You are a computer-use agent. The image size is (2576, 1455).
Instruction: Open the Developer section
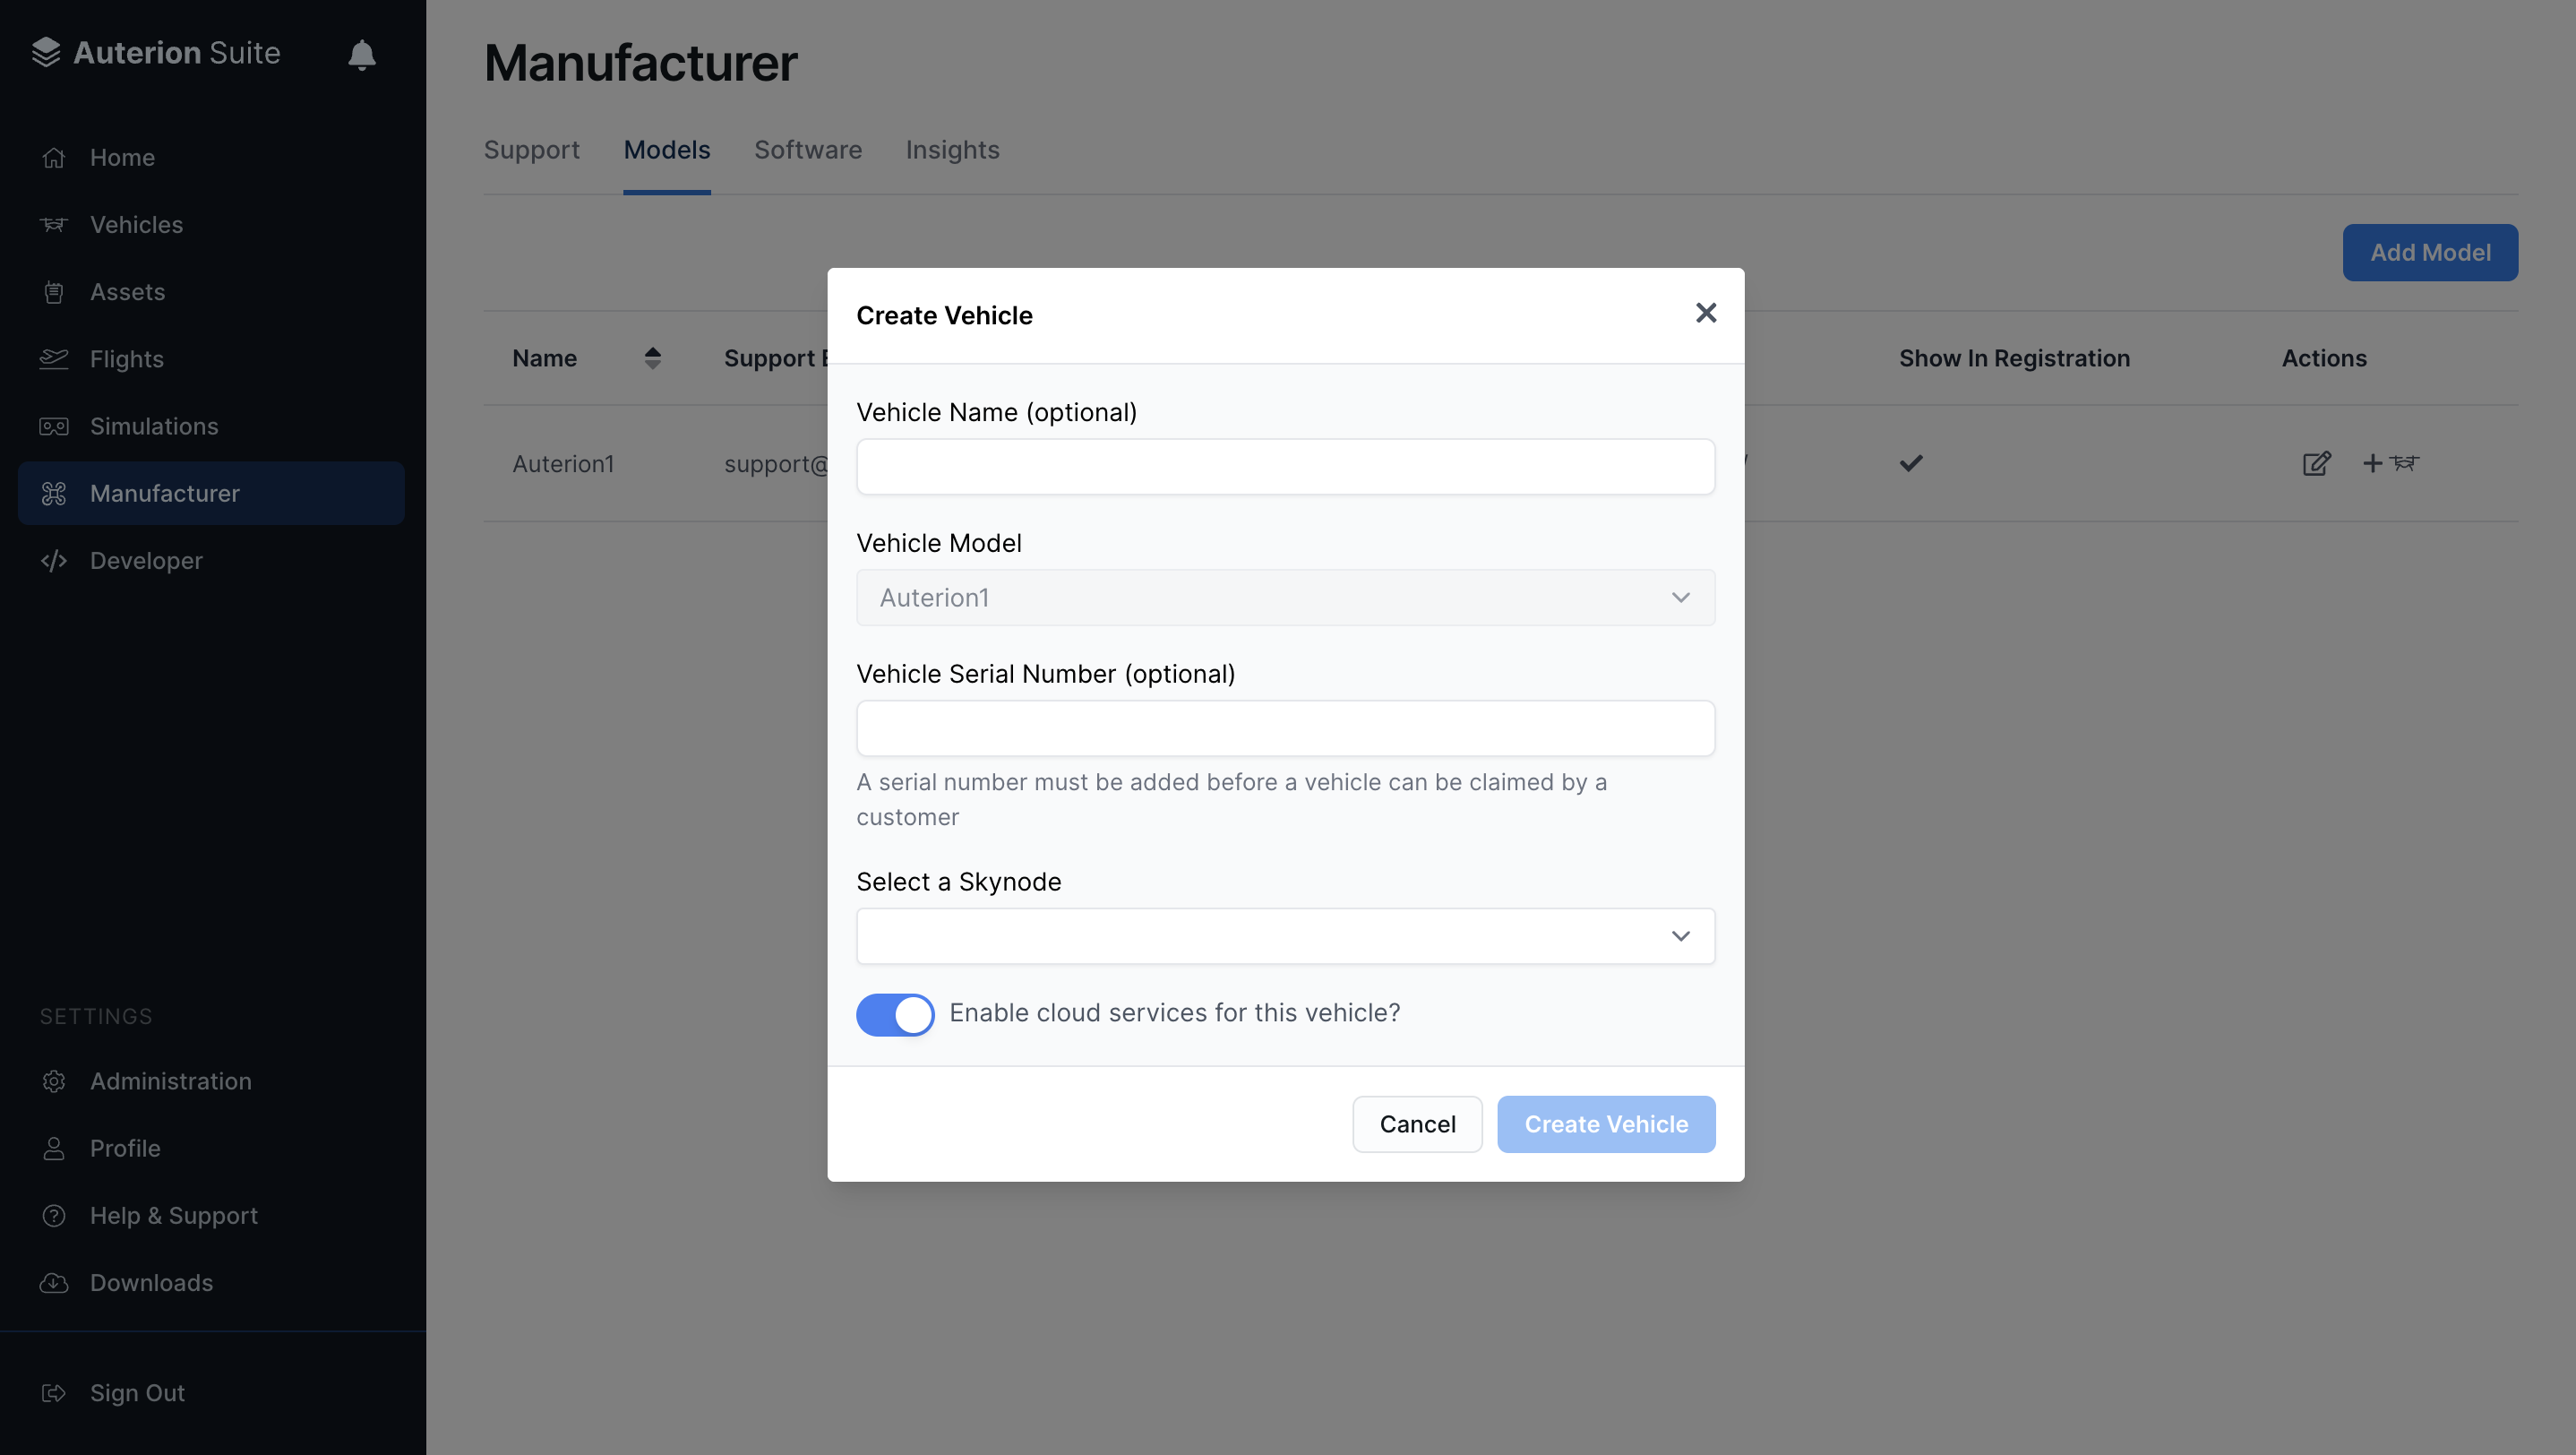point(146,560)
